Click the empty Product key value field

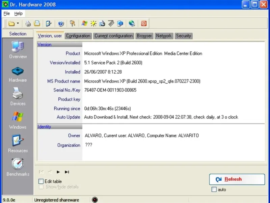pyautogui.click(x=173, y=99)
